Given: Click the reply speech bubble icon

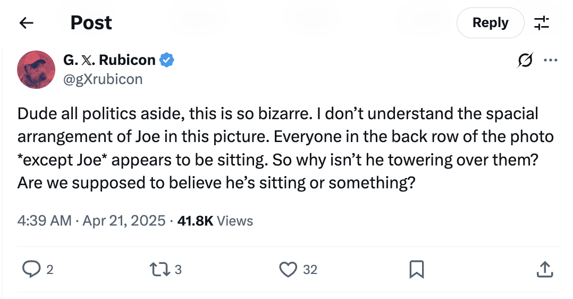Looking at the screenshot, I should 31,270.
